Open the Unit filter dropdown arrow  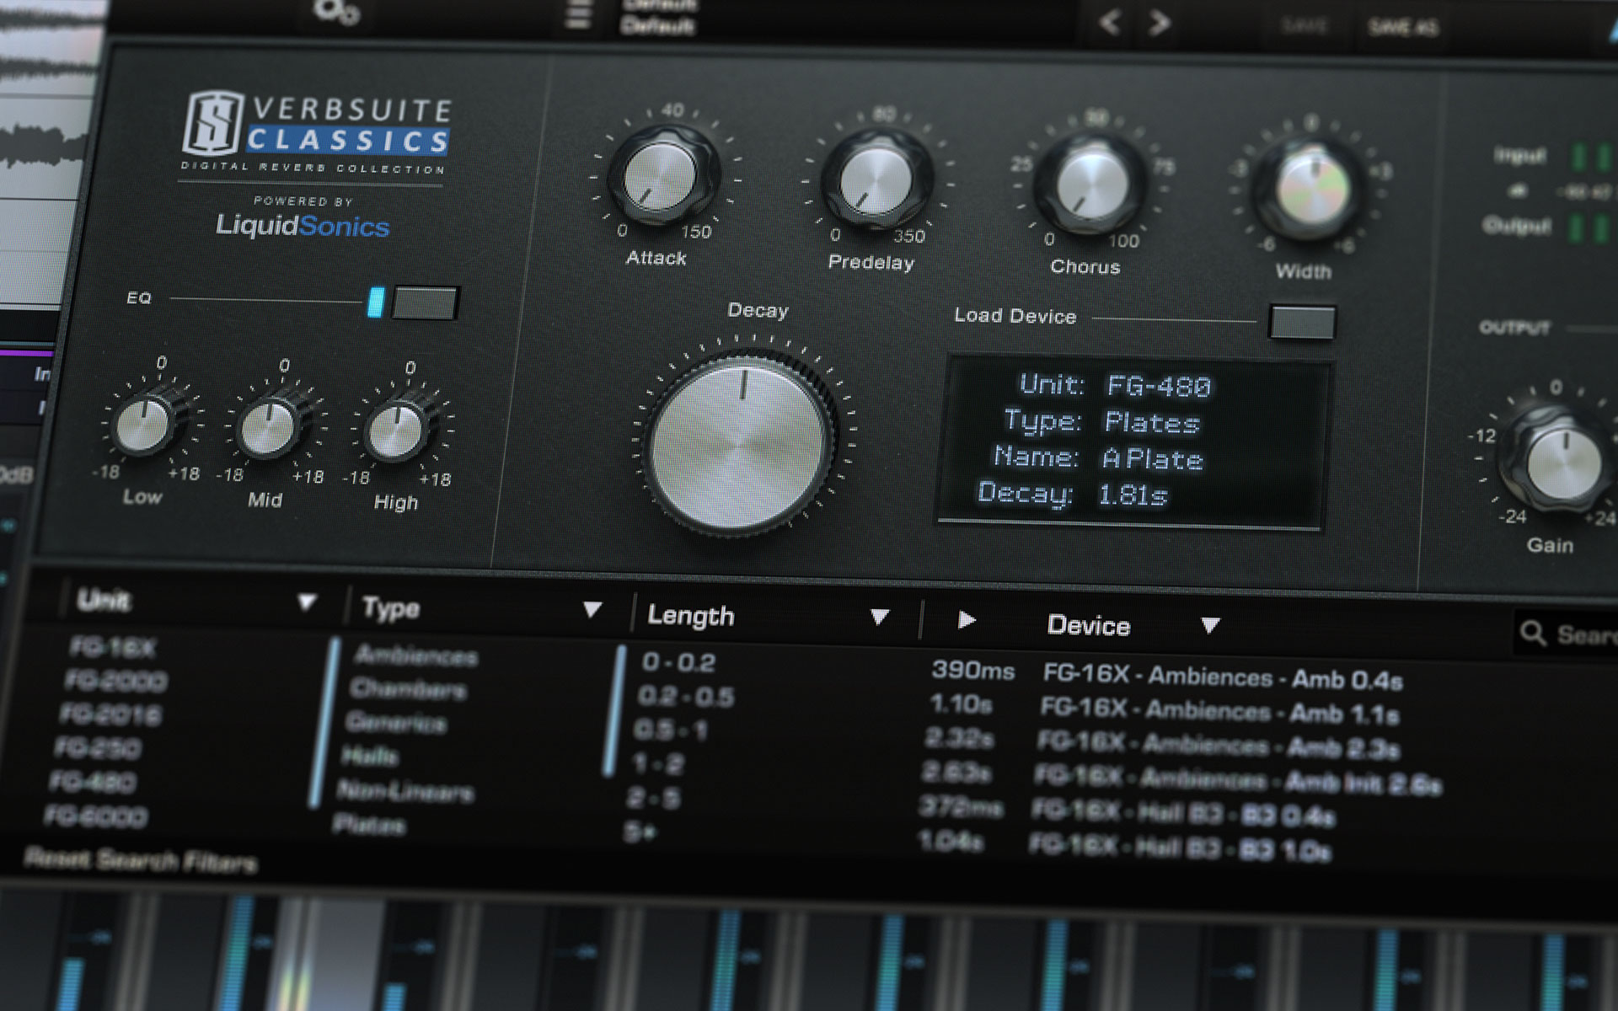[307, 602]
